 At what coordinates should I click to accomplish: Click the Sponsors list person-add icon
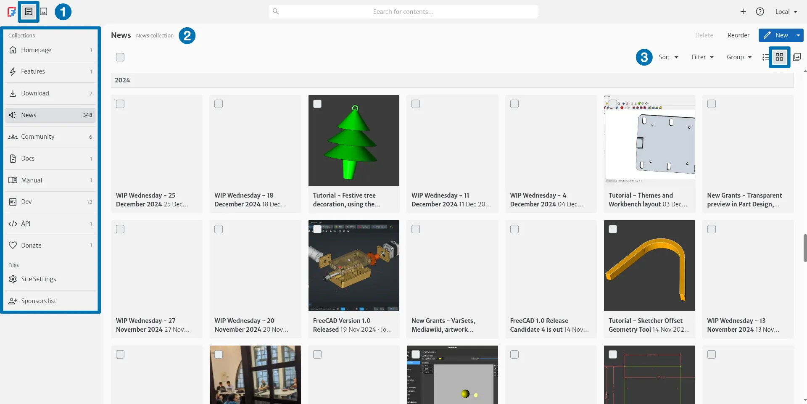click(13, 301)
